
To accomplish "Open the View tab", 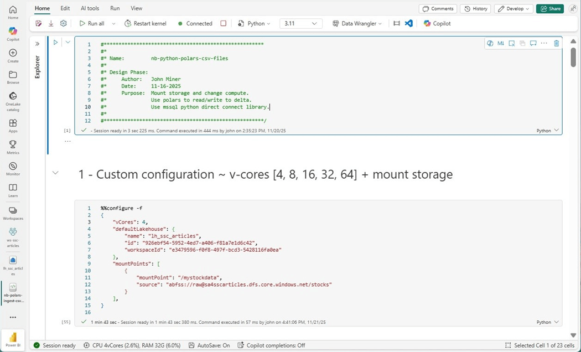I will coord(136,8).
